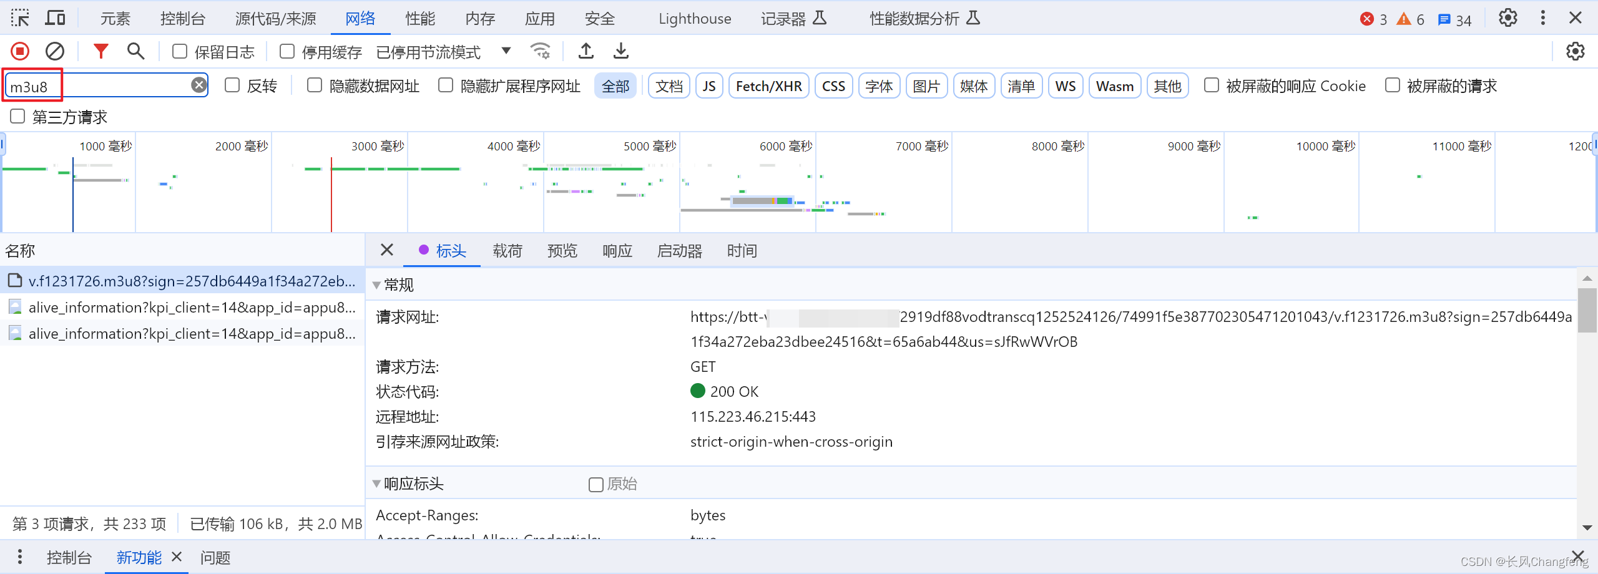Open the 预览 tab

pos(561,250)
